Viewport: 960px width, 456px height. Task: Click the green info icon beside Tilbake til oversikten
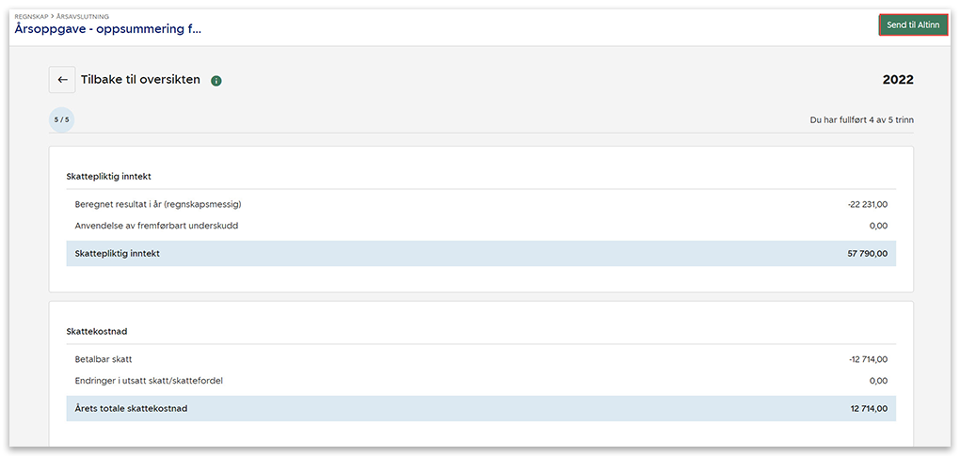tap(216, 81)
